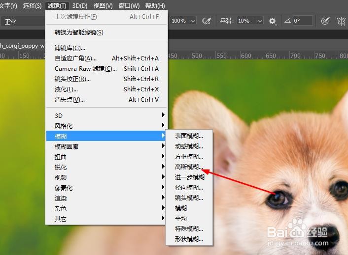Image resolution: width=348 pixels, height=255 pixels.
Task: Open the 帮助(H) menu
Action: pyautogui.click(x=155, y=5)
